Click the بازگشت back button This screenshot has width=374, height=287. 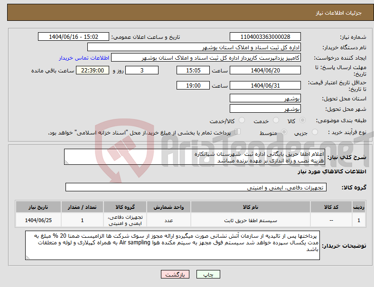[175, 274]
